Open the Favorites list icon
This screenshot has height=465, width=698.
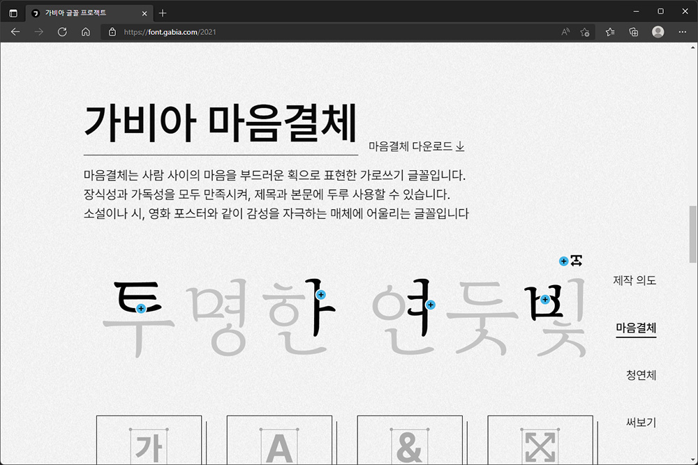coord(610,32)
